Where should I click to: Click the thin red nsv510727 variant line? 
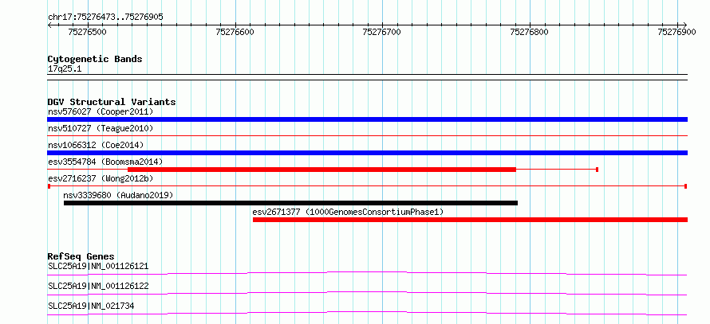(x=367, y=135)
